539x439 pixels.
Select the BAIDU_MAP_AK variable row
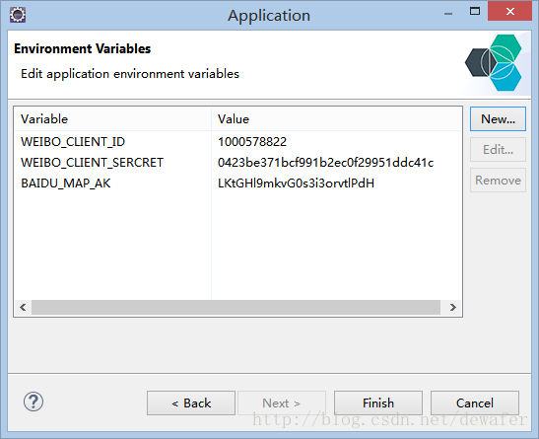point(237,183)
